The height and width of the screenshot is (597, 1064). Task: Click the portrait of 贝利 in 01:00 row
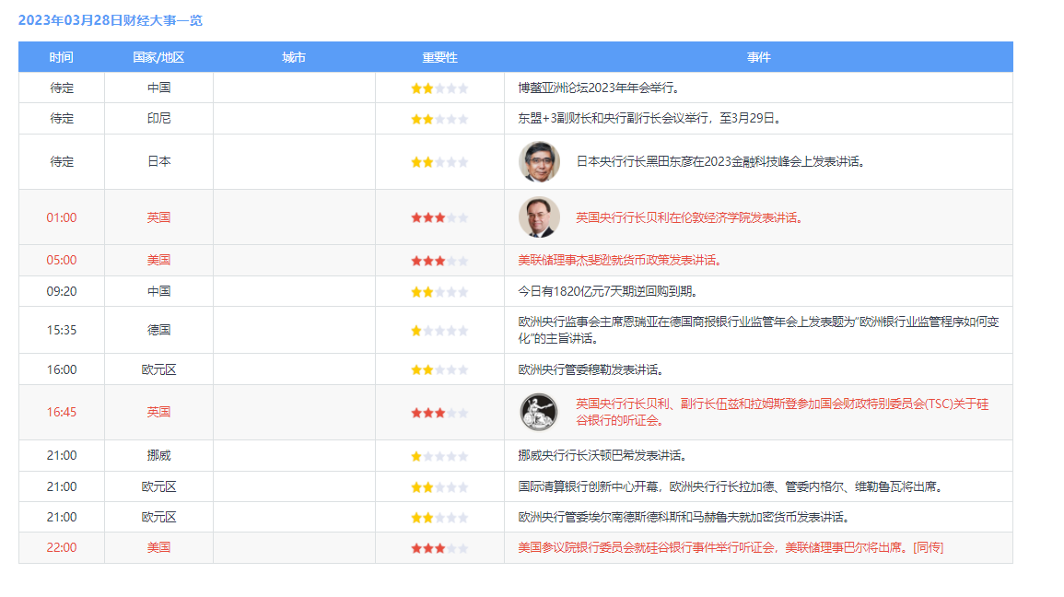[x=540, y=217]
